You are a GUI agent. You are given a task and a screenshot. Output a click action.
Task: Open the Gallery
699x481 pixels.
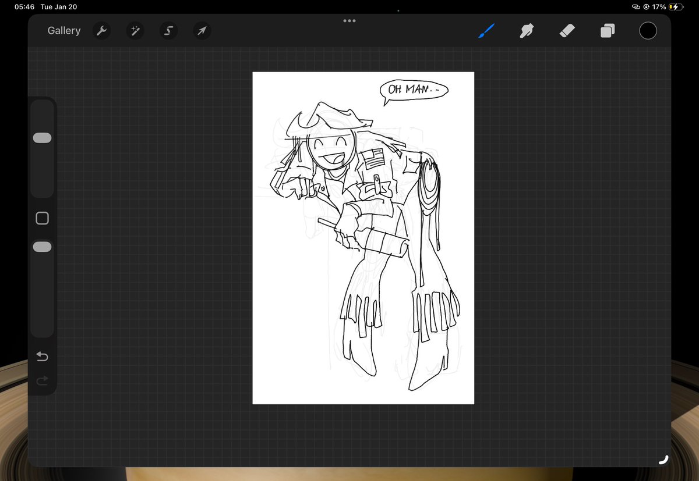tap(64, 31)
